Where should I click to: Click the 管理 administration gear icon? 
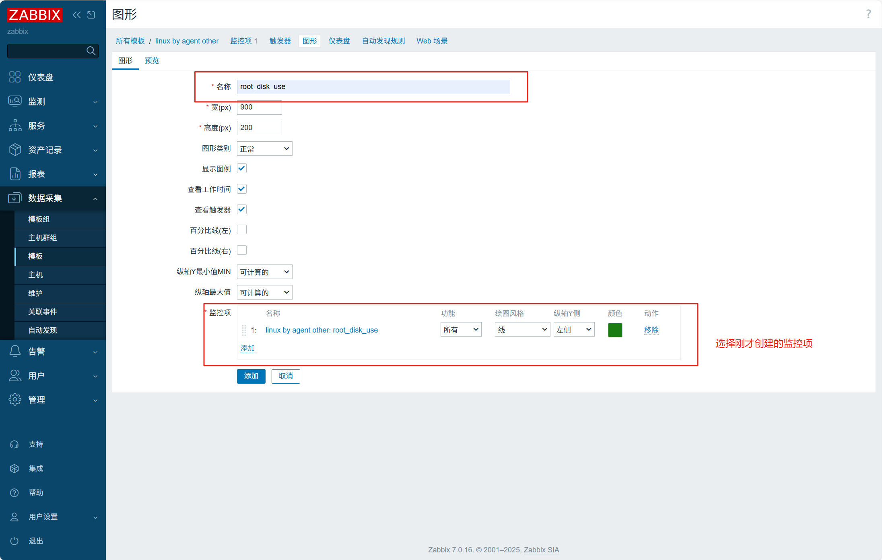click(15, 399)
